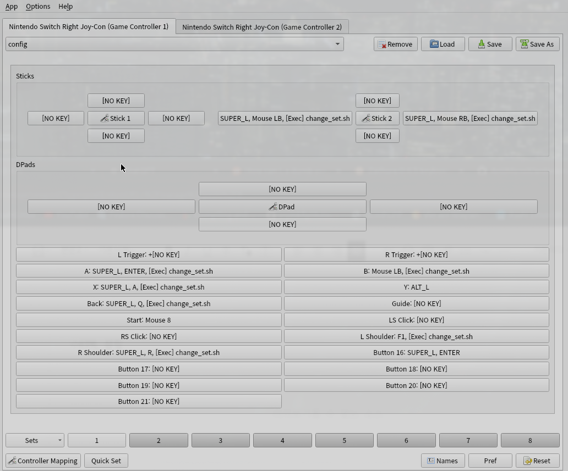Edit the A button binding
This screenshot has height=471, width=568.
pos(149,271)
